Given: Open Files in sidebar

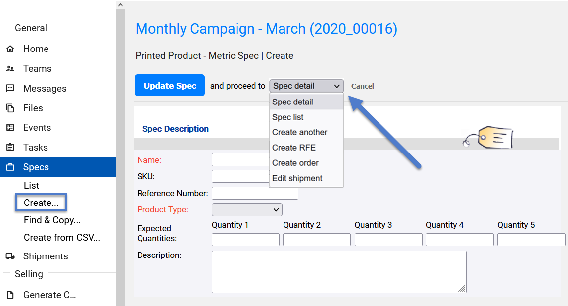Looking at the screenshot, I should pyautogui.click(x=33, y=108).
